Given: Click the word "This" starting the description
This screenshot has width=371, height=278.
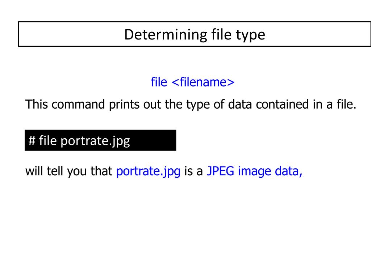Looking at the screenshot, I should [x=37, y=104].
